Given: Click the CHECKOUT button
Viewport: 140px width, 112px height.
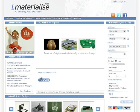Looking at the screenshot, I should tap(127, 102).
